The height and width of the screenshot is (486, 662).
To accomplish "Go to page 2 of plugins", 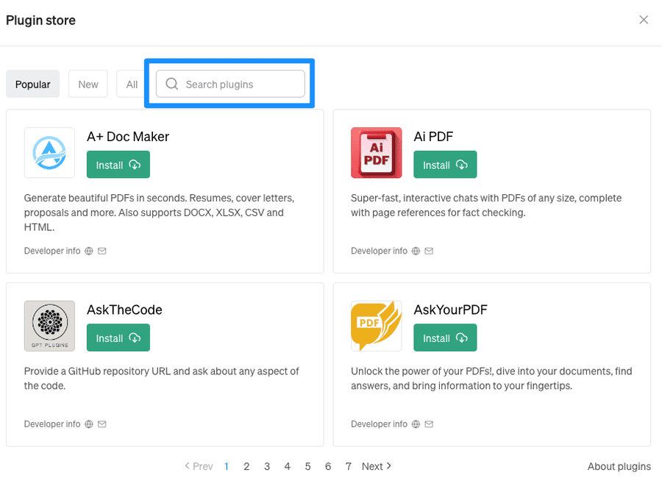I will click(246, 466).
